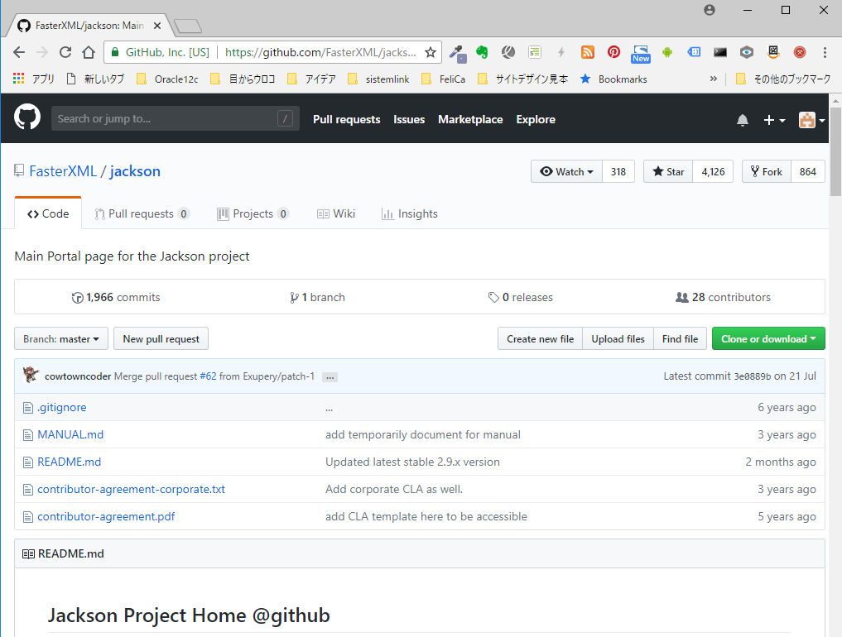Screen dimensions: 842x637
Task: Open the MANUAL.md file
Action: point(70,434)
